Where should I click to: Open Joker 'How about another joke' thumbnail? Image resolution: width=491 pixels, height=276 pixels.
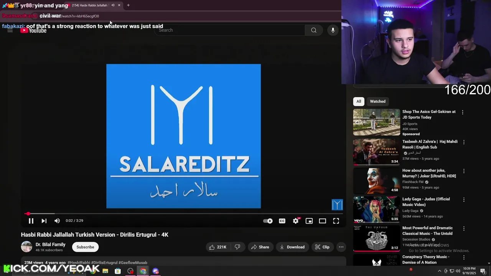pyautogui.click(x=376, y=181)
